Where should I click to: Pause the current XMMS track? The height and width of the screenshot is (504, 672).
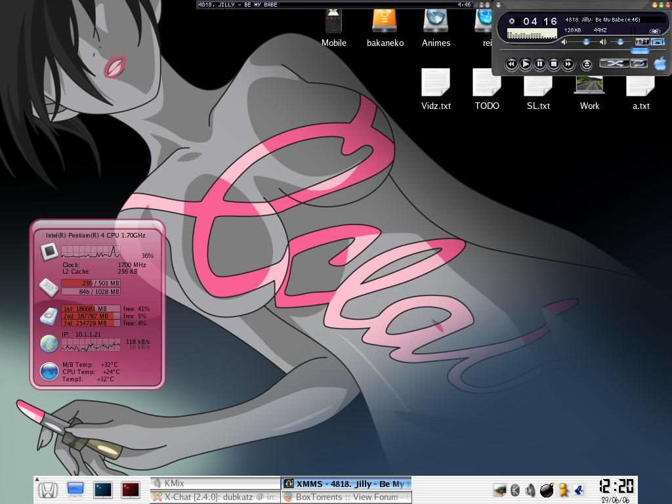539,64
